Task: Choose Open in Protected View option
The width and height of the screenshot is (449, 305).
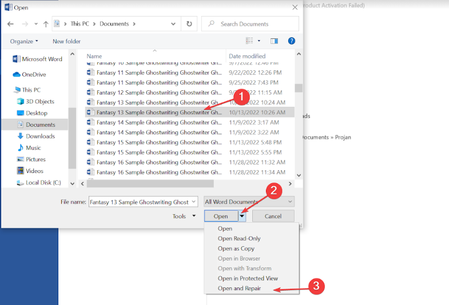Action: tap(248, 278)
